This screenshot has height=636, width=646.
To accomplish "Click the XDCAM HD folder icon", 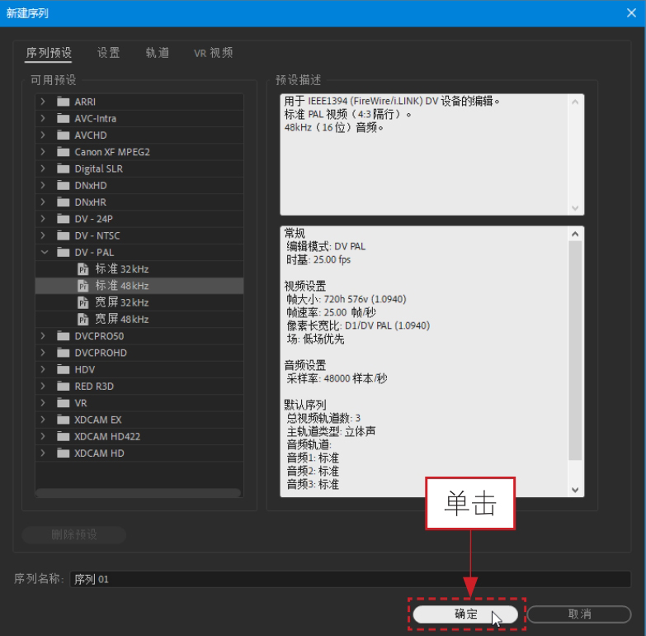I will tap(63, 453).
